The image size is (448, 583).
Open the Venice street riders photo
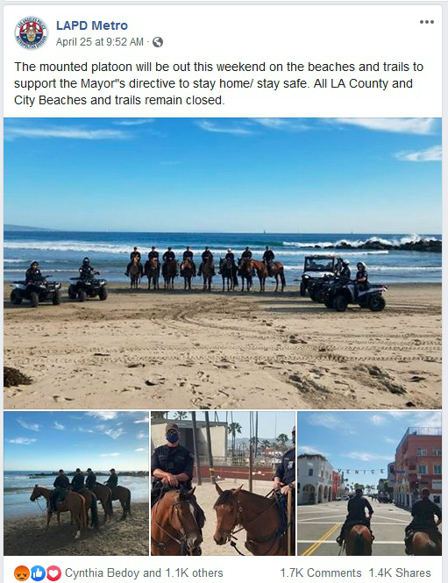370,483
